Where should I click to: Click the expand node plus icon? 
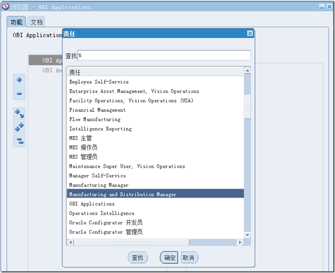click(19, 80)
